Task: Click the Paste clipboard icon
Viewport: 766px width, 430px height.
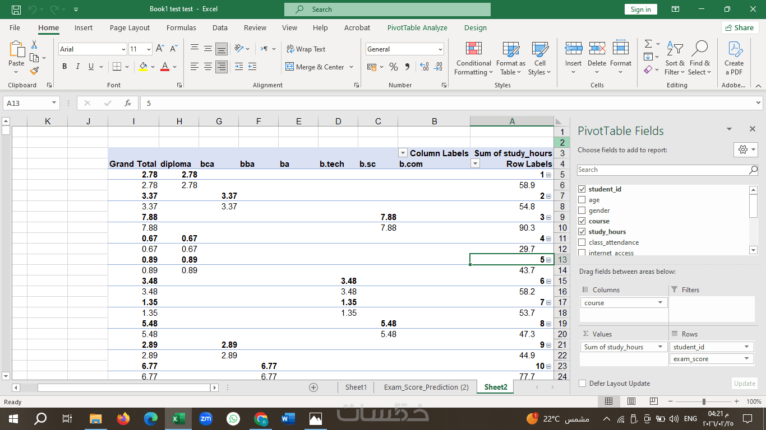Action: (17, 49)
